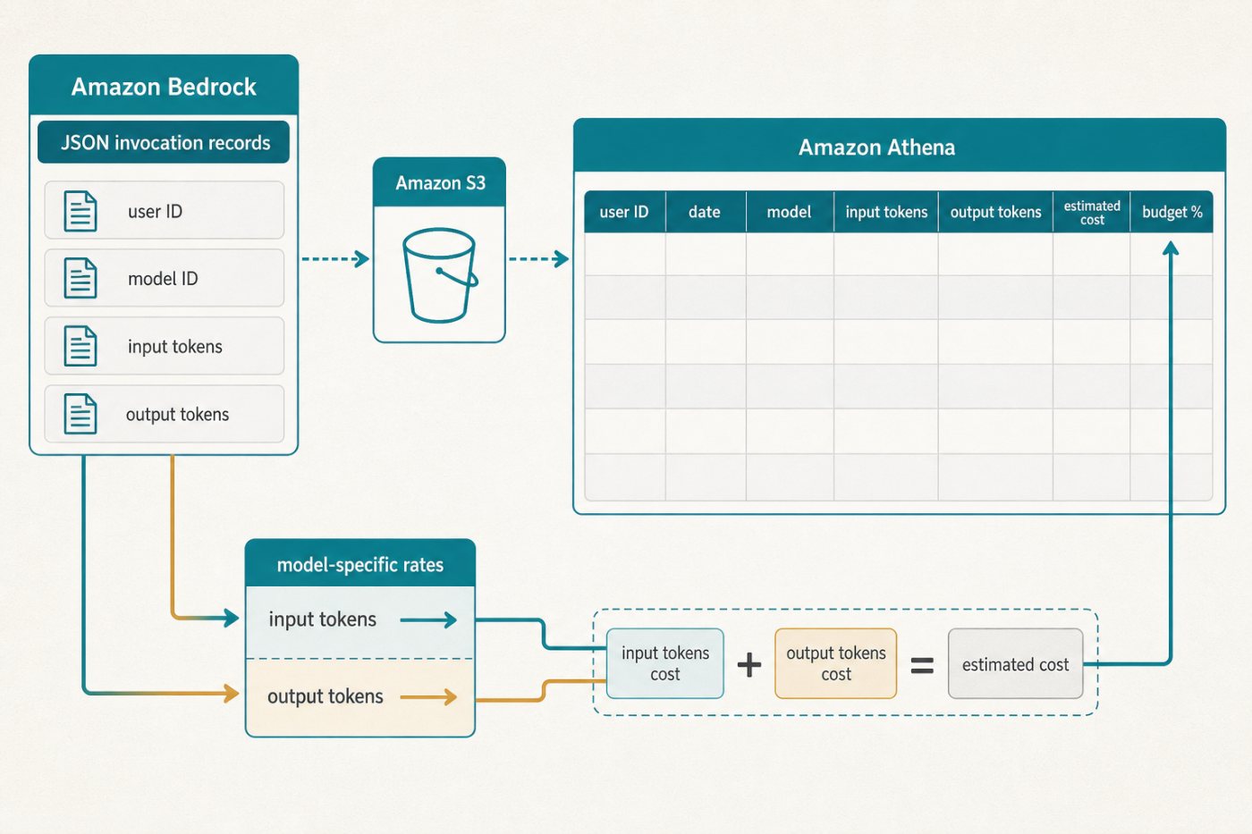Screen dimensions: 1252x834
Task: Select the document icon next to model ID
Action: (80, 278)
